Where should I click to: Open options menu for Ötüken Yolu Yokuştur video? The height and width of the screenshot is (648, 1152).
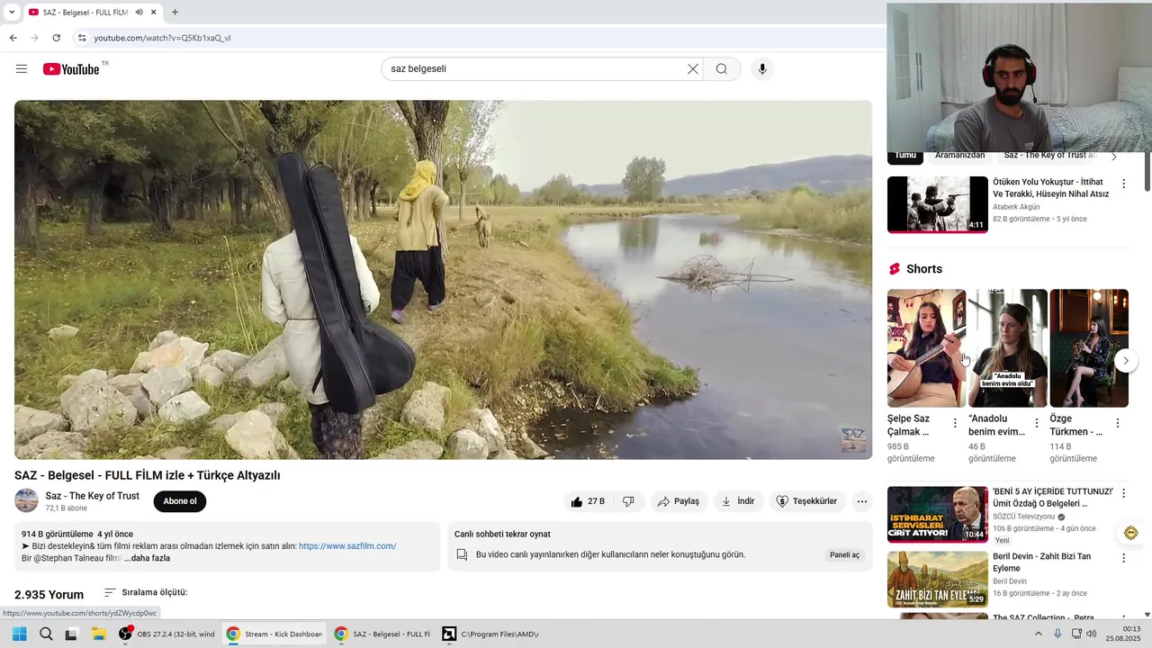tap(1123, 184)
